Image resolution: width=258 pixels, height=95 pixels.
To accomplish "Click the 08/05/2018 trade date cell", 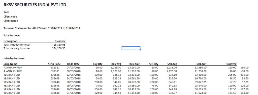I will [74, 71].
